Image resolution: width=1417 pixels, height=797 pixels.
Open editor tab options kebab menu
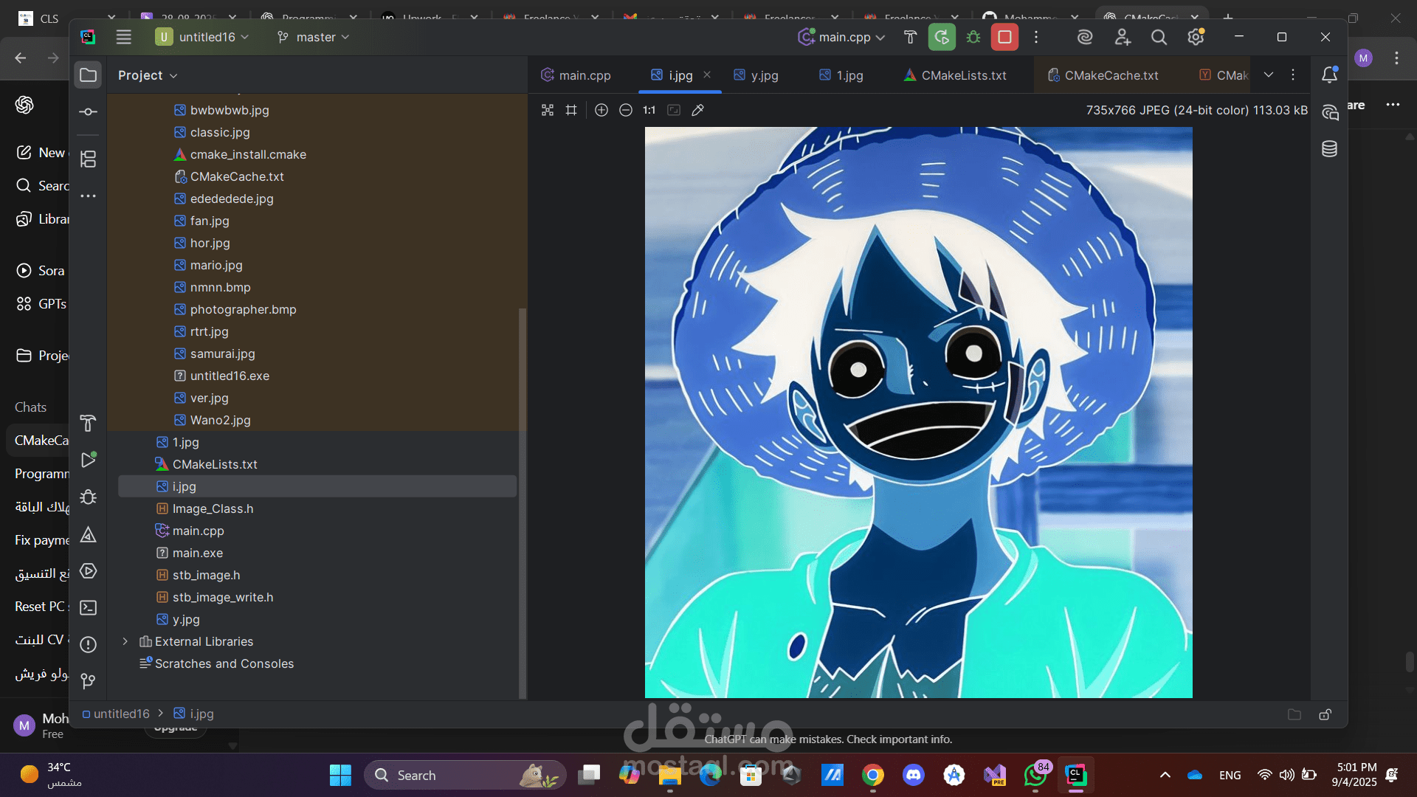point(1293,75)
